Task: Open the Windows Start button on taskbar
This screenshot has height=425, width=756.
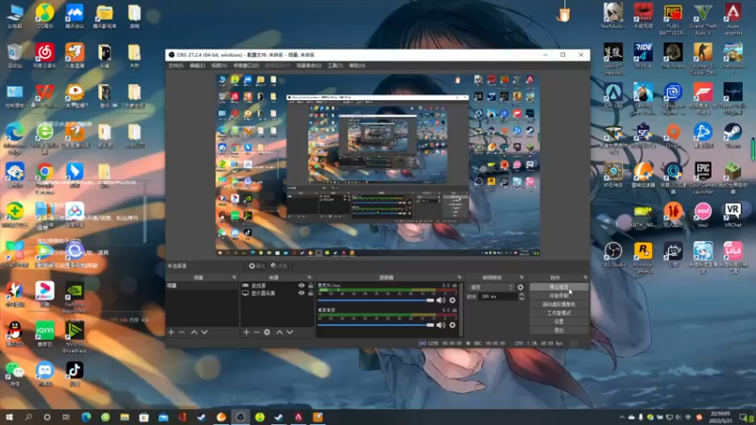Action: [9, 417]
